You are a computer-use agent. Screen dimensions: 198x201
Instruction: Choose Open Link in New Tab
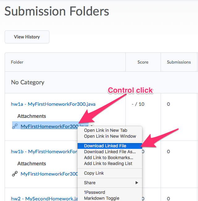(x=105, y=130)
